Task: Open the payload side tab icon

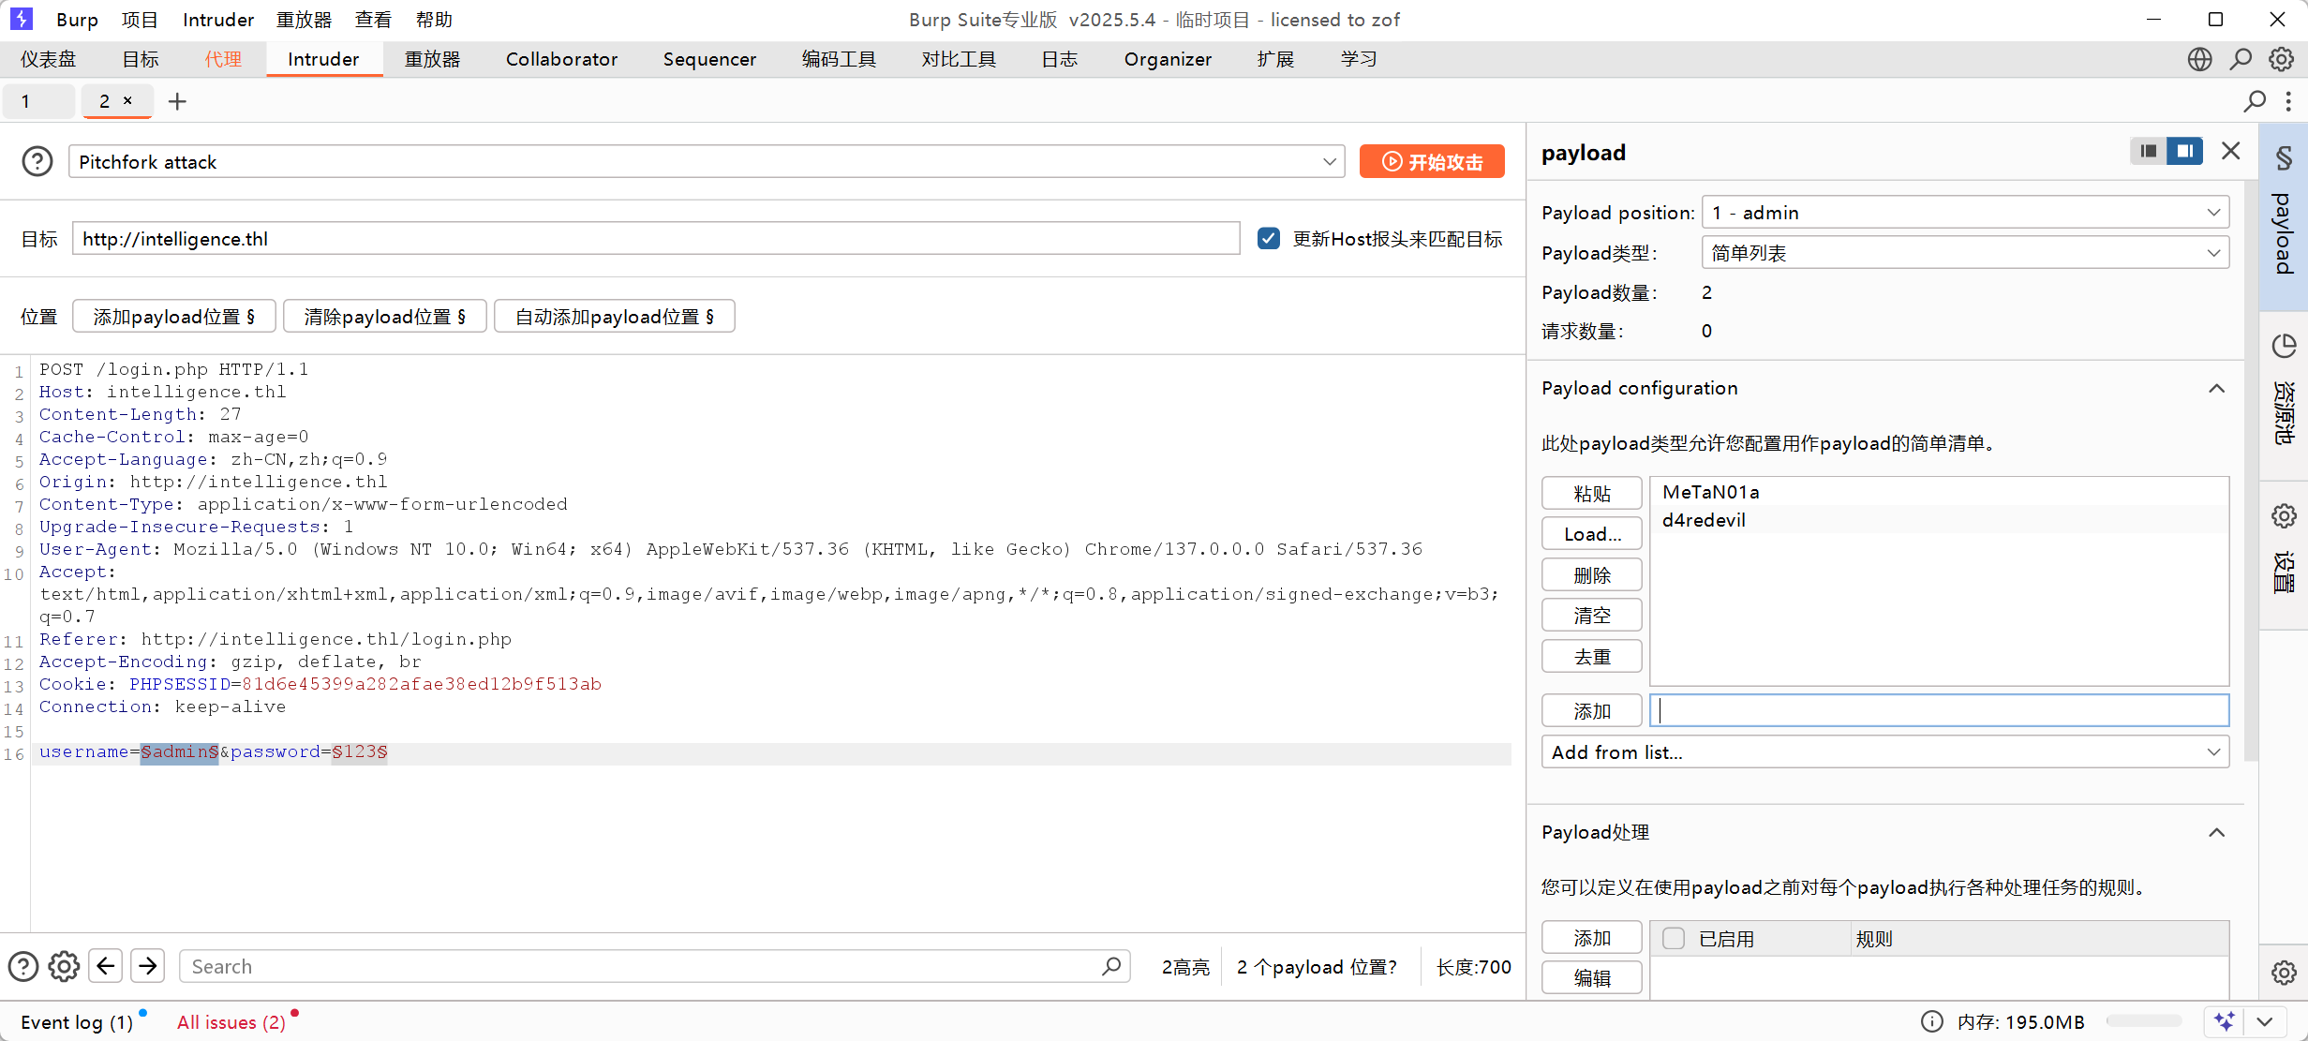Action: coord(2285,157)
